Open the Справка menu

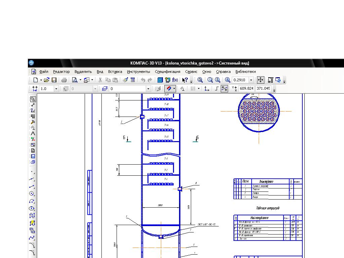click(223, 72)
